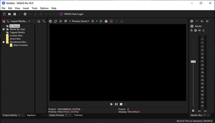Select All Media in the tree
The width and height of the screenshot is (215, 123).
[15, 26]
